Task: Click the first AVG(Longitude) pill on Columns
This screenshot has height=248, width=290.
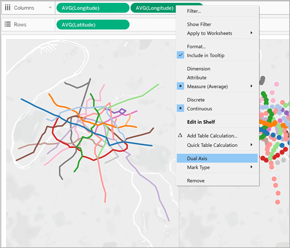Action: pyautogui.click(x=93, y=8)
